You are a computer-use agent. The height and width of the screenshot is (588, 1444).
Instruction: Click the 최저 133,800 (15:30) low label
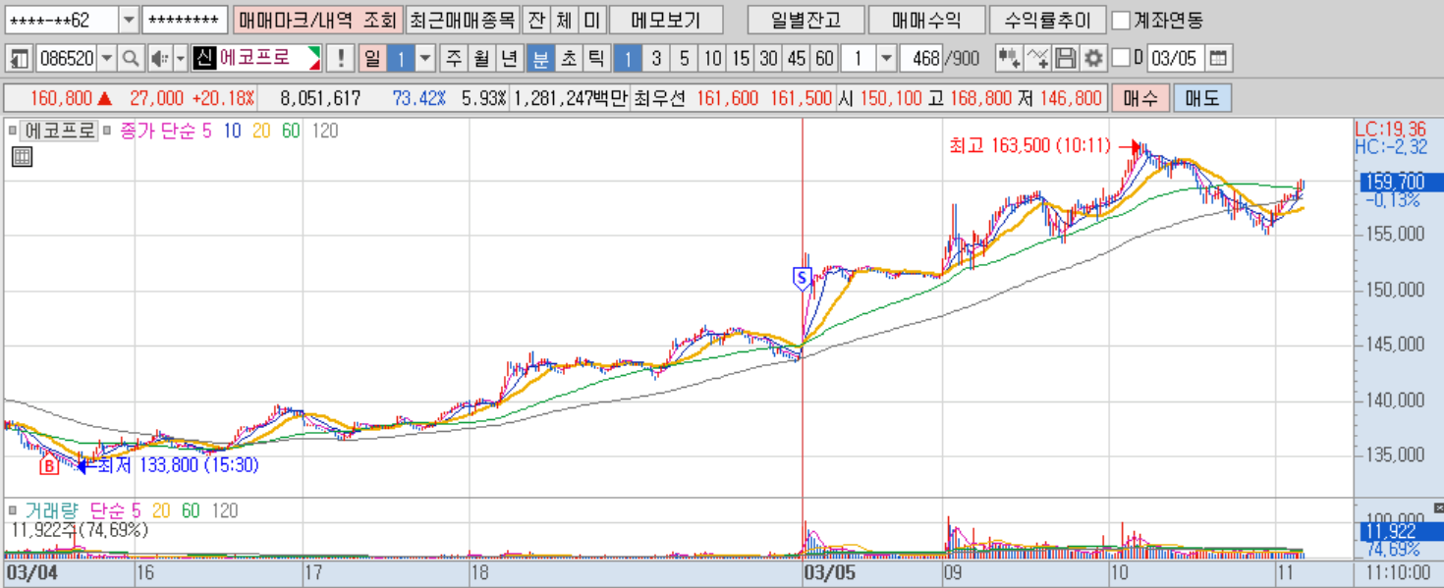179,465
